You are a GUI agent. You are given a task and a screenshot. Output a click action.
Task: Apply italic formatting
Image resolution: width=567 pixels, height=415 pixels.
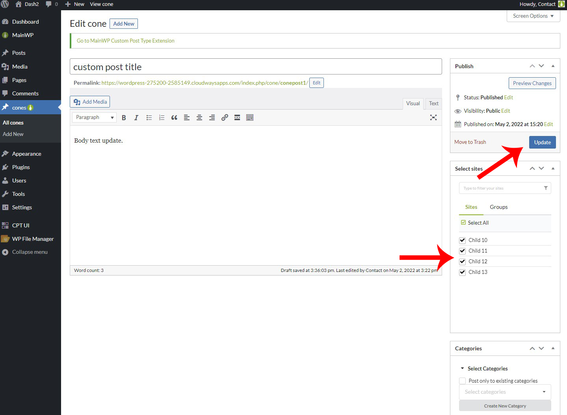click(136, 117)
